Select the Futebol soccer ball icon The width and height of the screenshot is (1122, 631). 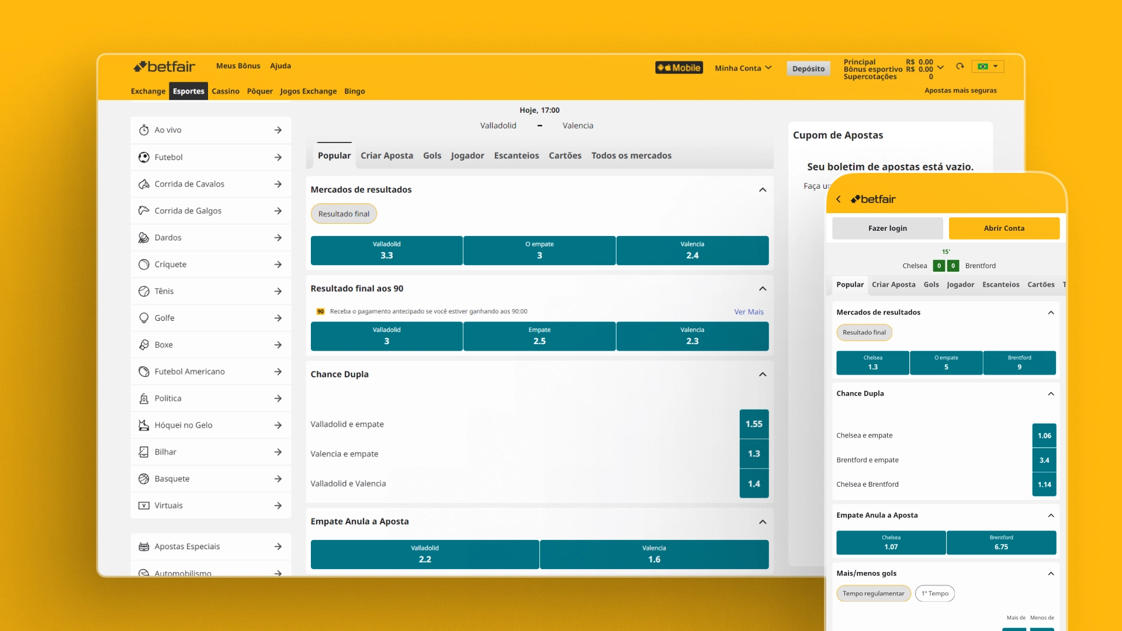coord(144,157)
